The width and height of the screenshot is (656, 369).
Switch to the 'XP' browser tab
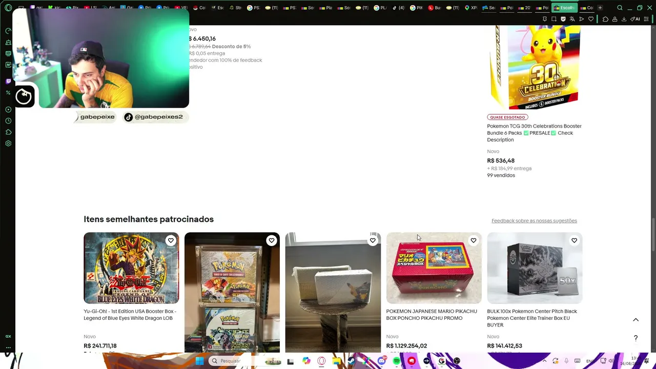pyautogui.click(x=471, y=8)
